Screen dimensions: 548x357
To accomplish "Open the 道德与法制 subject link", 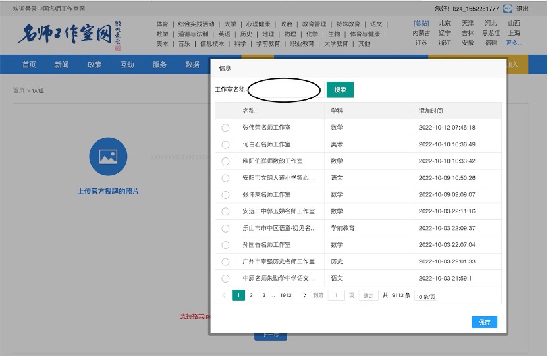I will (x=193, y=34).
